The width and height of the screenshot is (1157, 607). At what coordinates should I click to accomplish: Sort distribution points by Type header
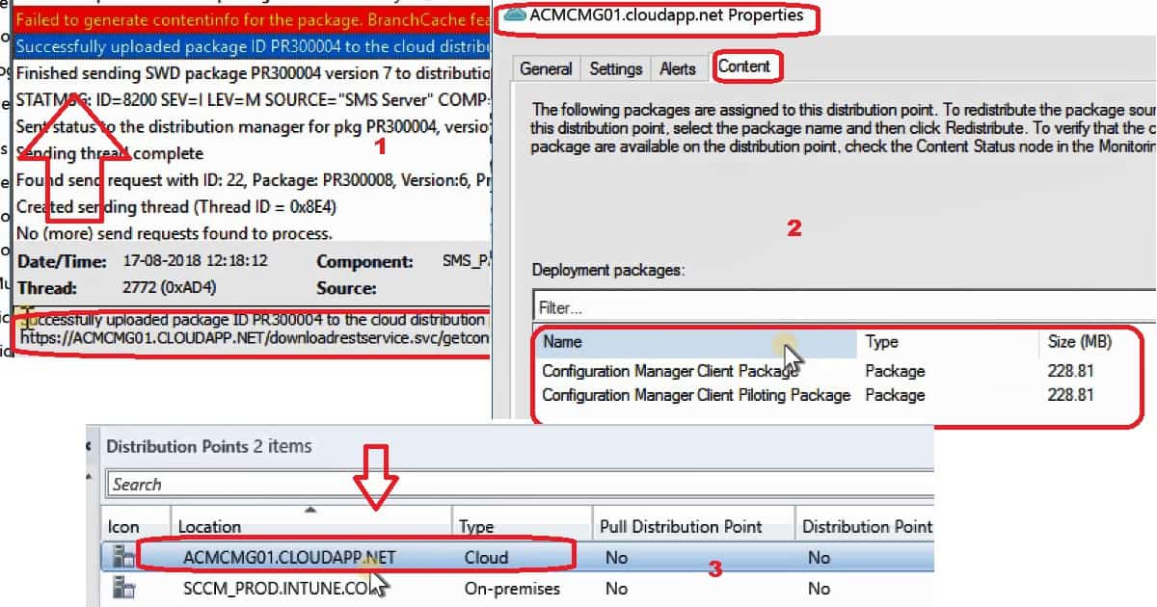click(x=521, y=527)
